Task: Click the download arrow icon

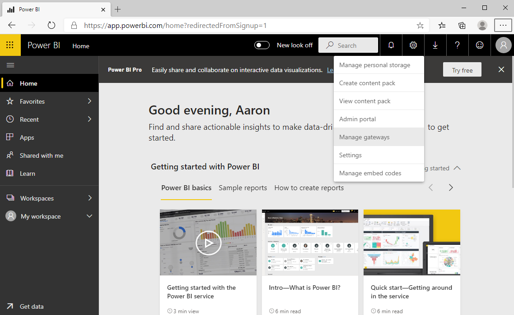Action: coord(435,45)
